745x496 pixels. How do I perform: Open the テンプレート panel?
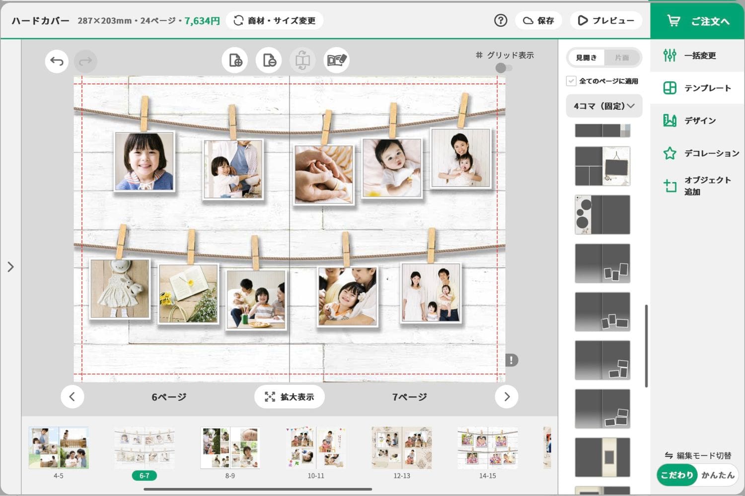(x=697, y=88)
